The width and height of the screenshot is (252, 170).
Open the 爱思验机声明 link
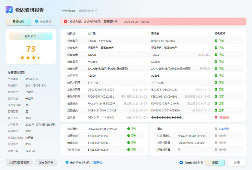[x=86, y=11]
